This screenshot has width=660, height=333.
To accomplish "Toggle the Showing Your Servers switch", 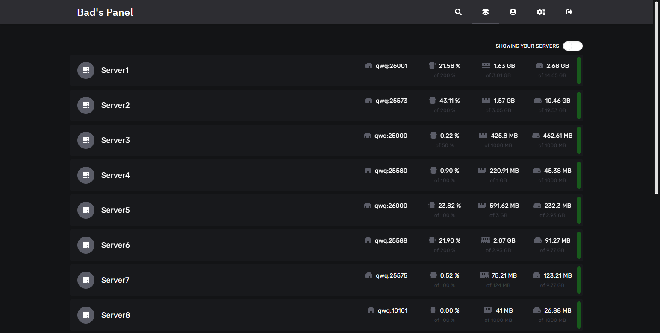I will coord(572,46).
